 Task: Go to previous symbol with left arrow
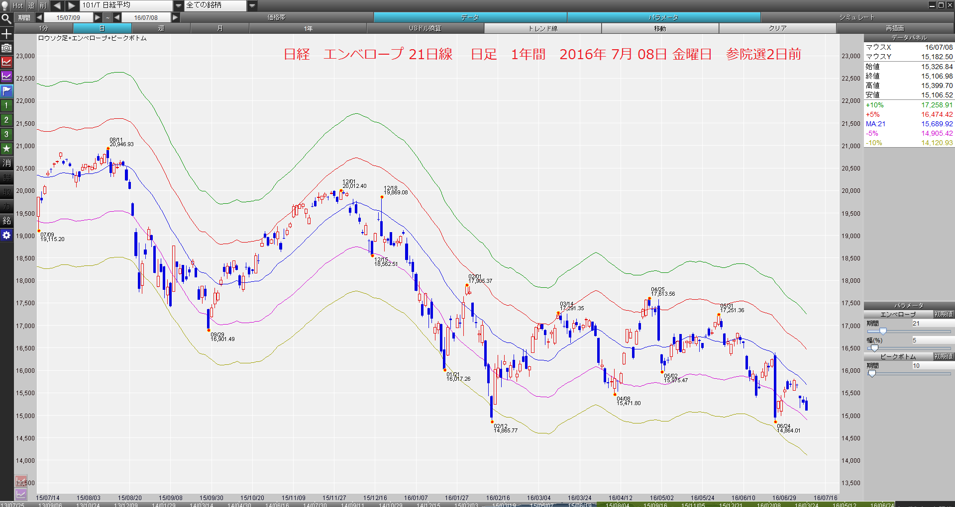[57, 5]
